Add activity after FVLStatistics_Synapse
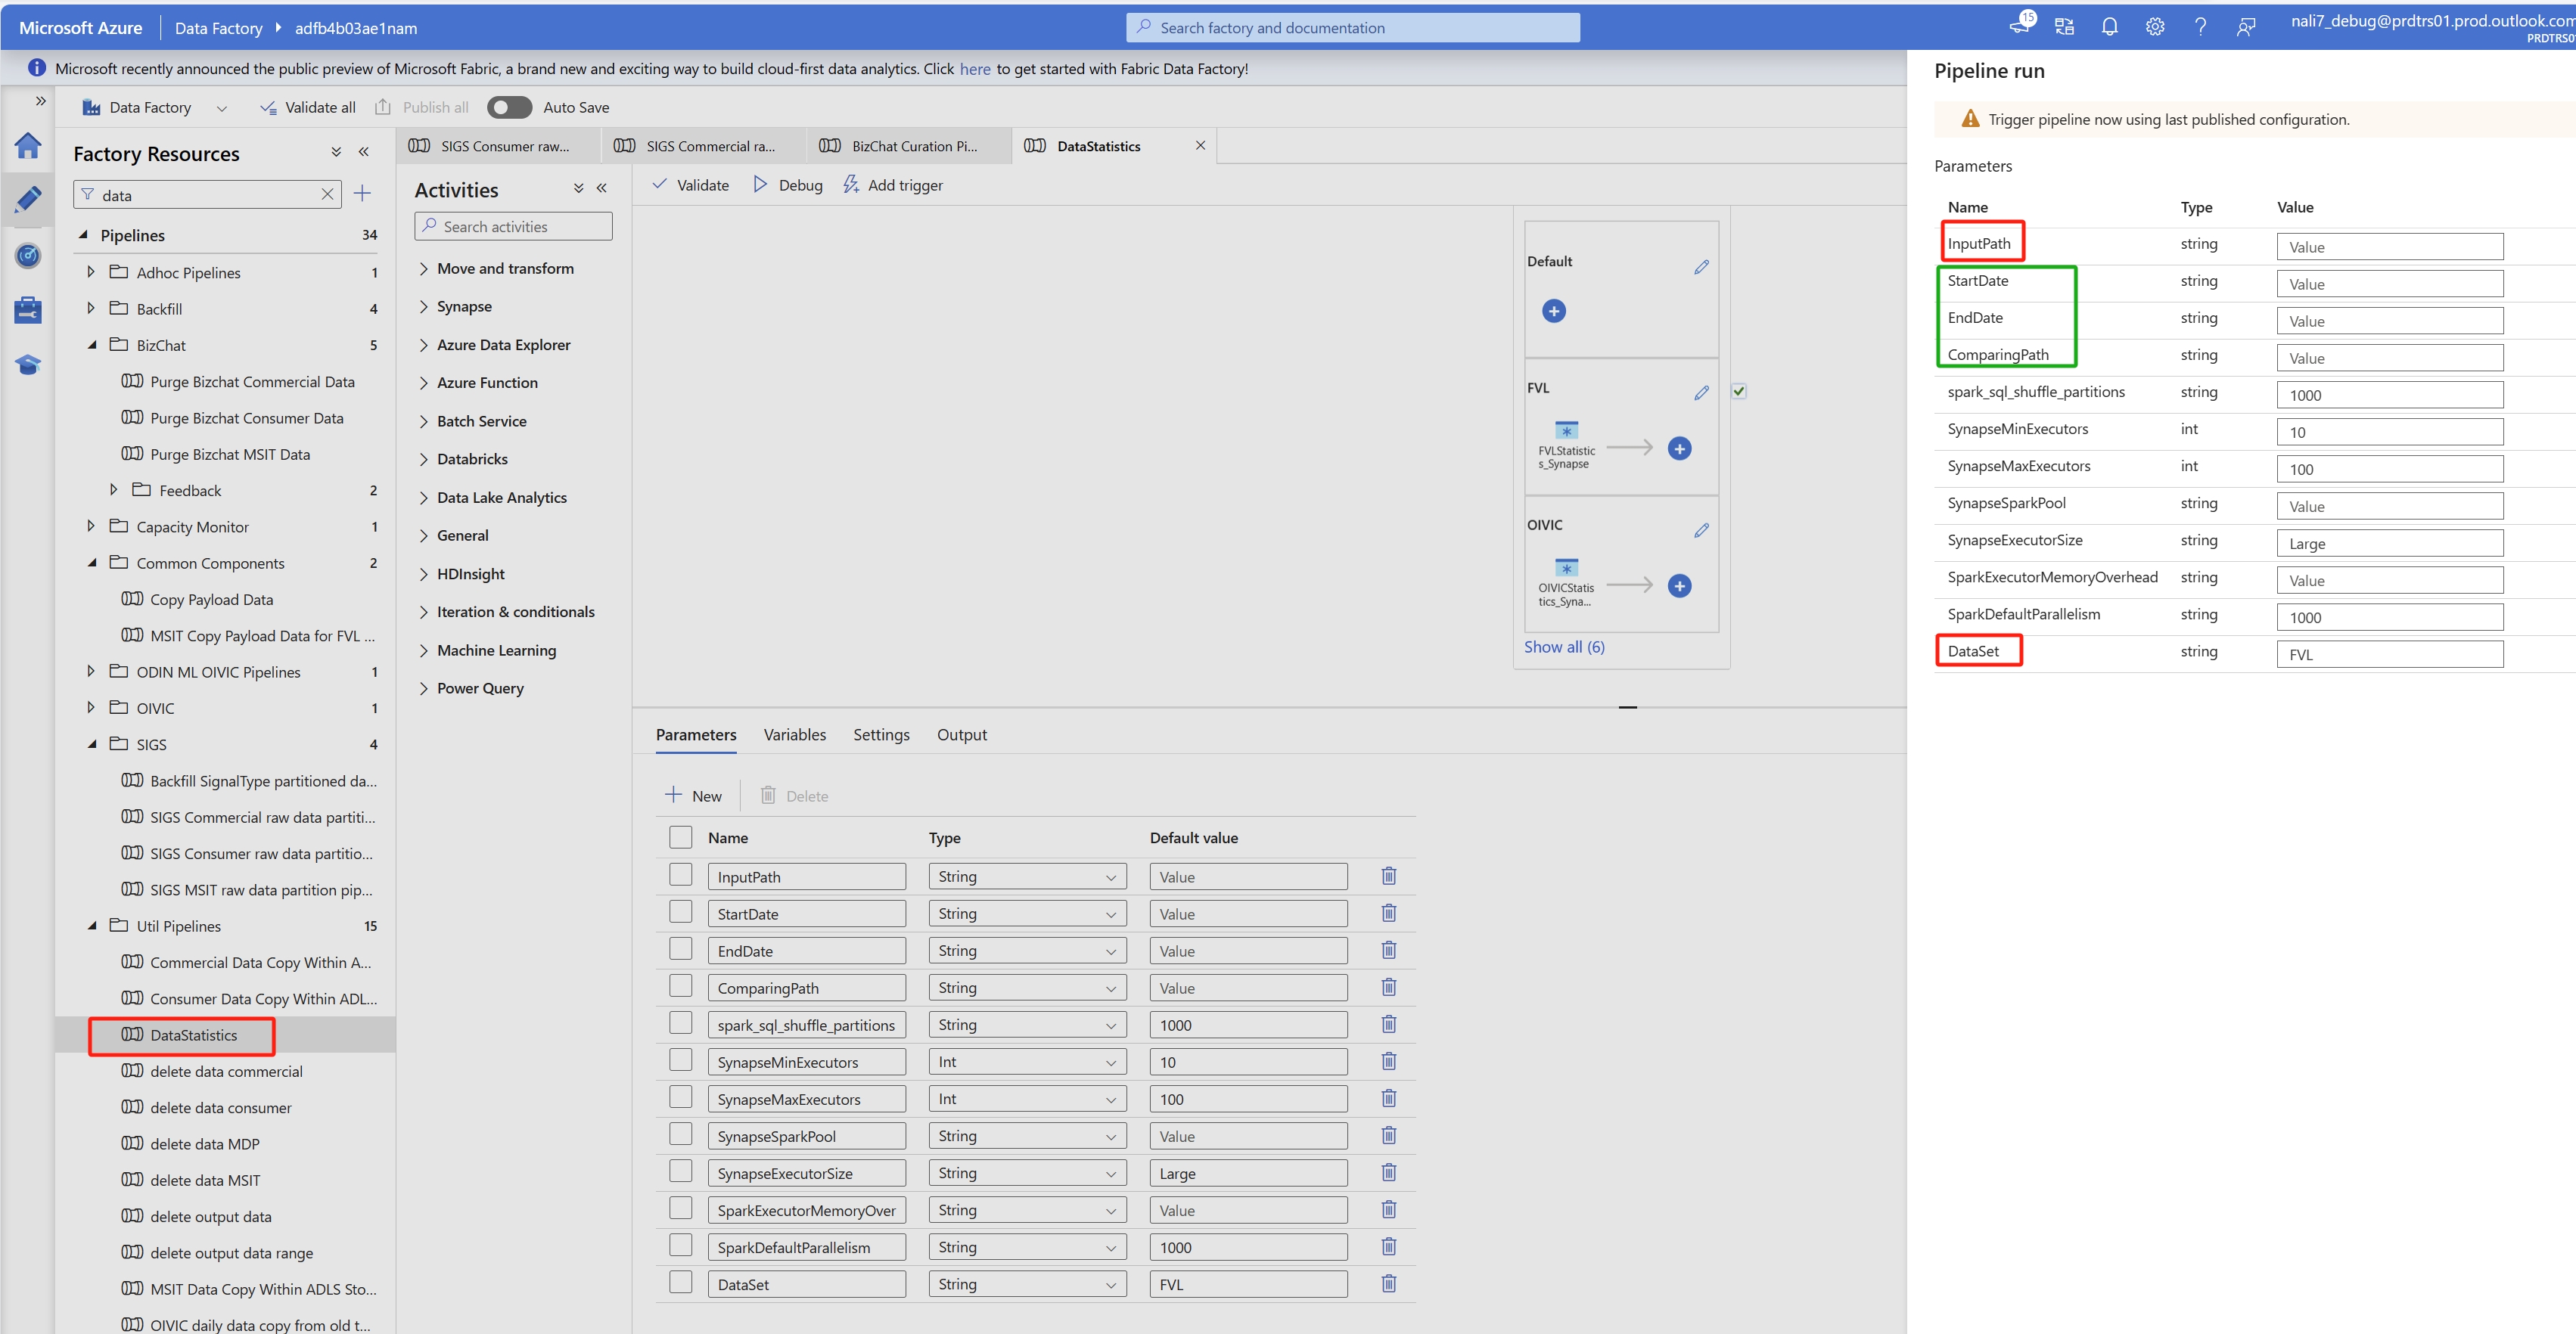Screen dimensions: 2576x1334 click(1679, 448)
